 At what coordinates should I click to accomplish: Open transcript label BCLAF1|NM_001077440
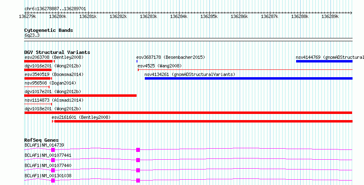48,165
